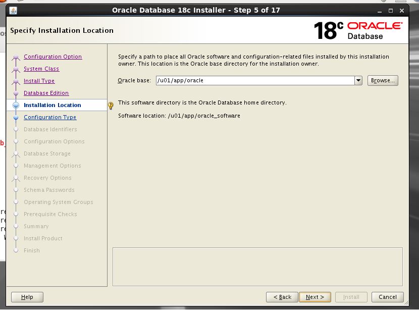419x310 pixels.
Task: Click the Prerequisite Checks step label
Action: click(x=50, y=214)
